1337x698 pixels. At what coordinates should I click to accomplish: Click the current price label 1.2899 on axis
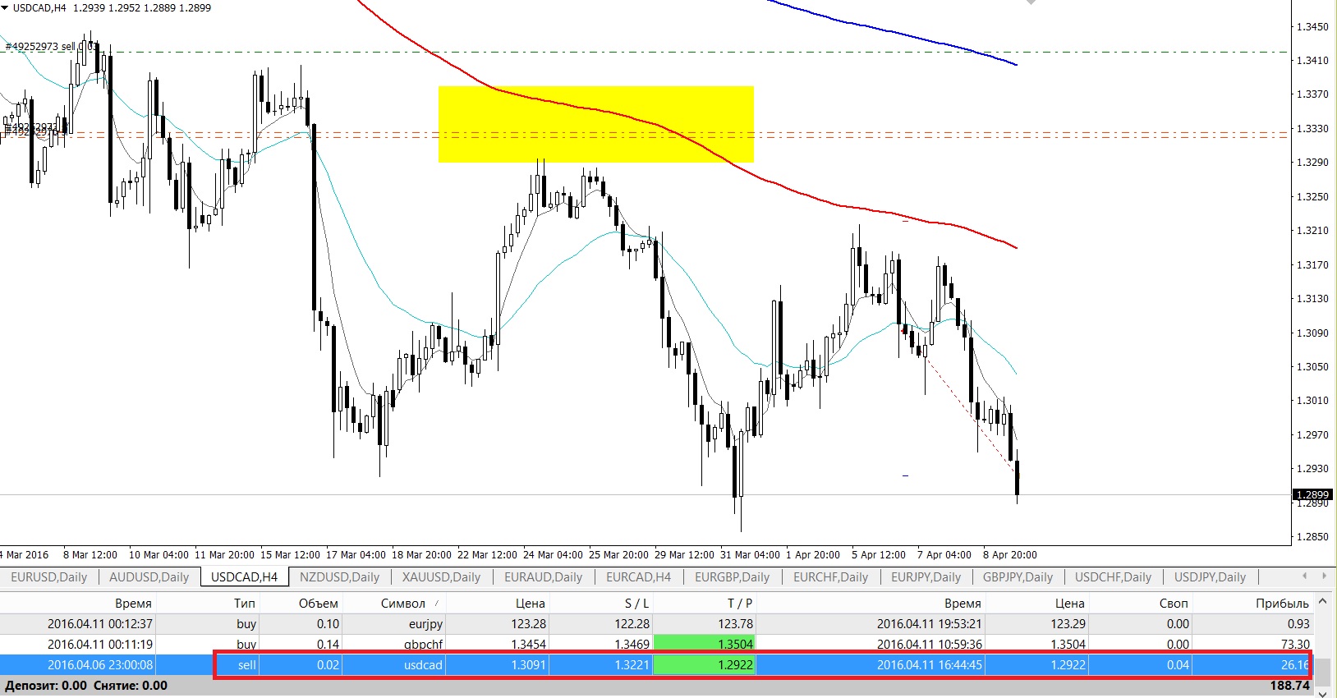[1312, 494]
